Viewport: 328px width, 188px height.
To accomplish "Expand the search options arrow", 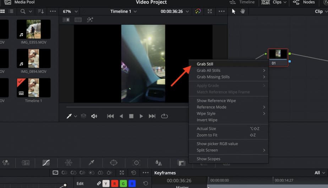I will pyautogui.click(x=30, y=11).
